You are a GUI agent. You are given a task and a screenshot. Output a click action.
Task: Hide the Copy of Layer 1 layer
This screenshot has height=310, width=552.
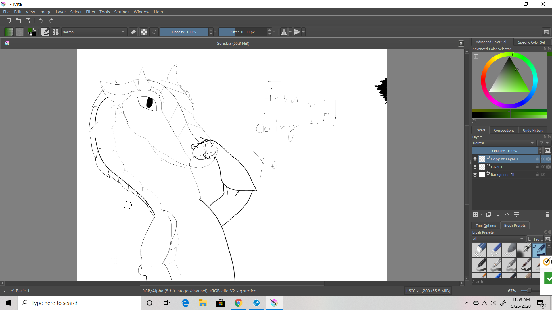coord(475,159)
